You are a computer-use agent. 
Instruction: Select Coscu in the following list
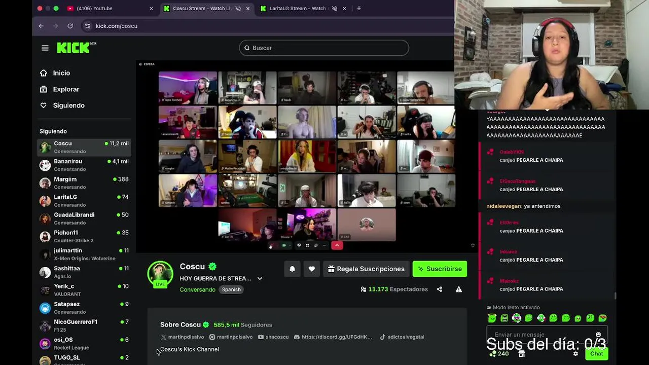(x=84, y=147)
